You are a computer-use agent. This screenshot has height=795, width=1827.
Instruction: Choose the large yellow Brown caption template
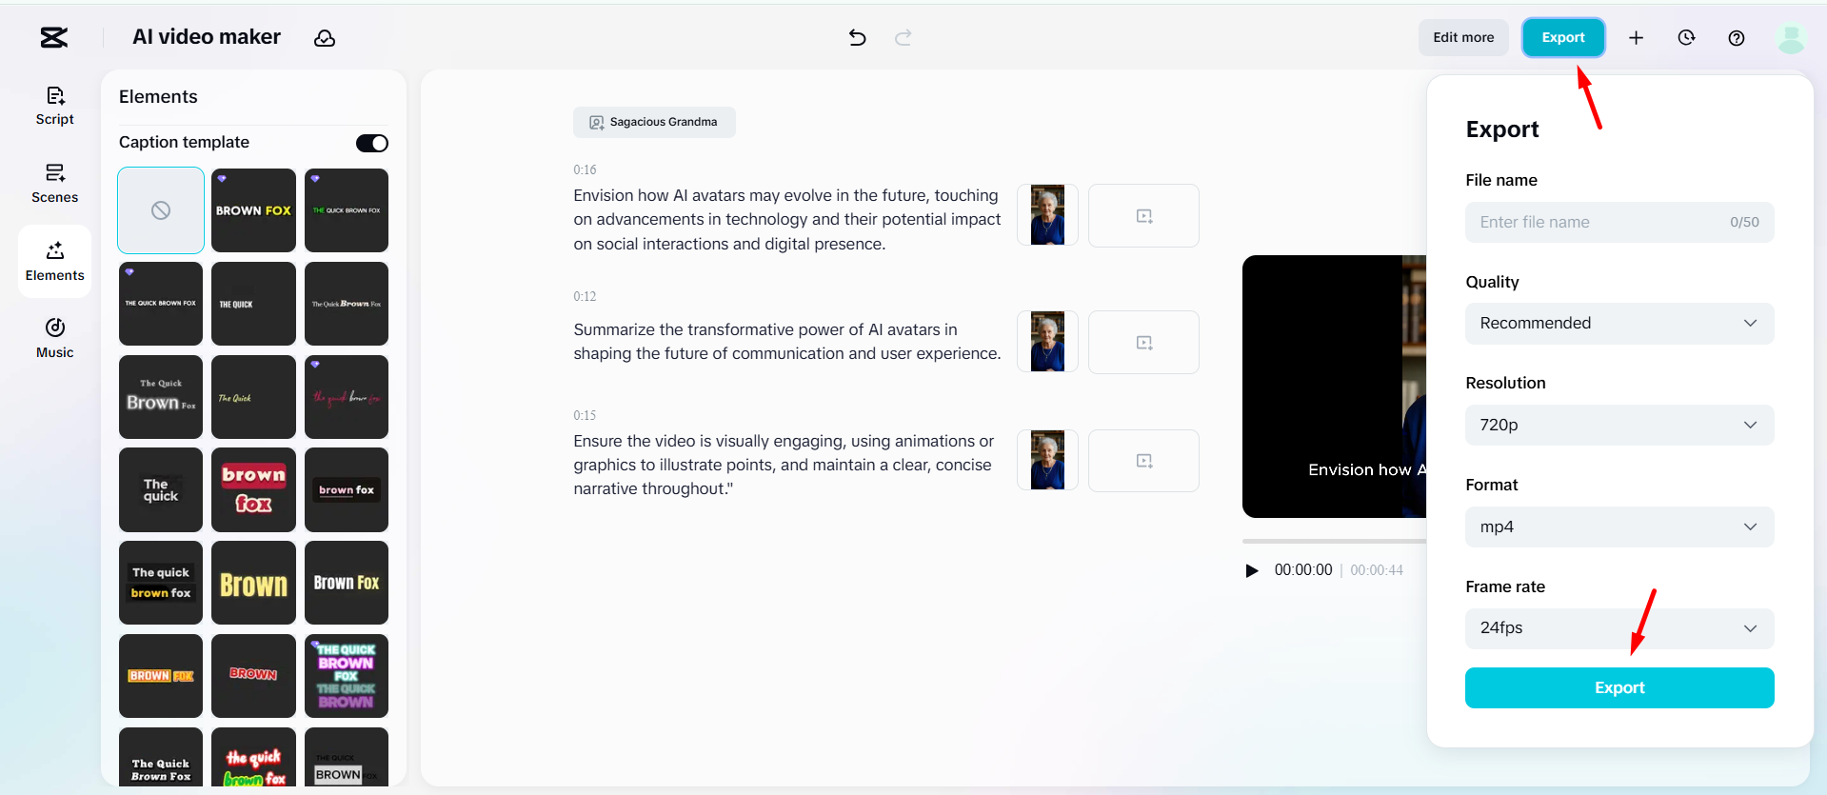[253, 583]
